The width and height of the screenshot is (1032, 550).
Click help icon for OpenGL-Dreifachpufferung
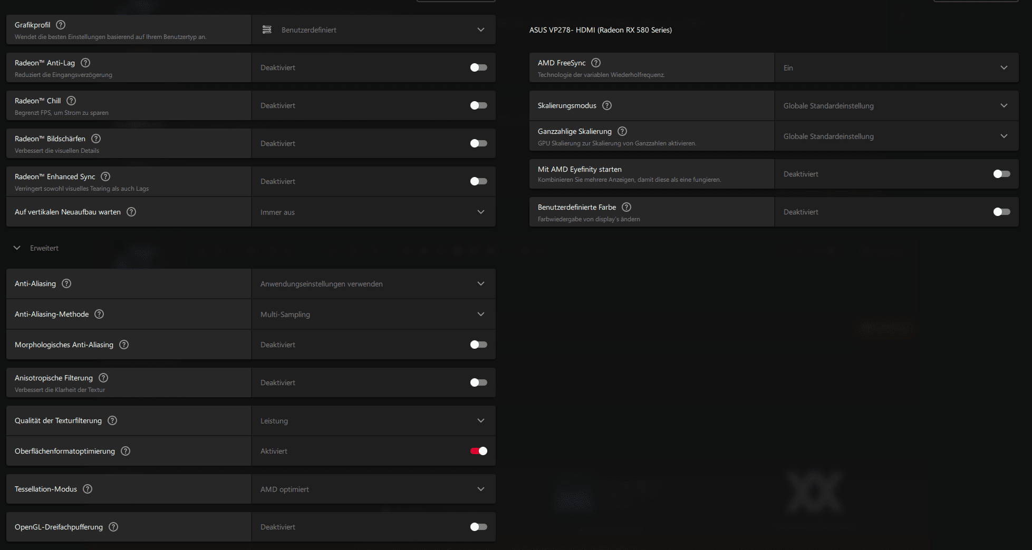[113, 527]
